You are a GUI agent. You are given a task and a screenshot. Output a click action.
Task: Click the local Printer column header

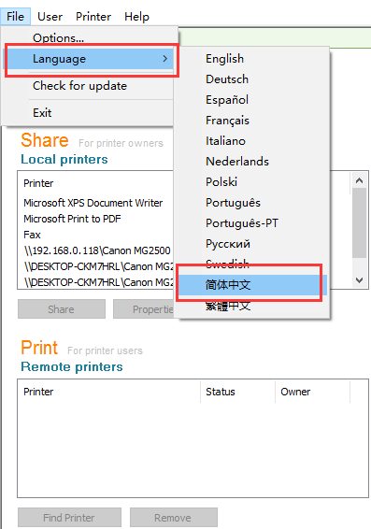click(x=38, y=183)
